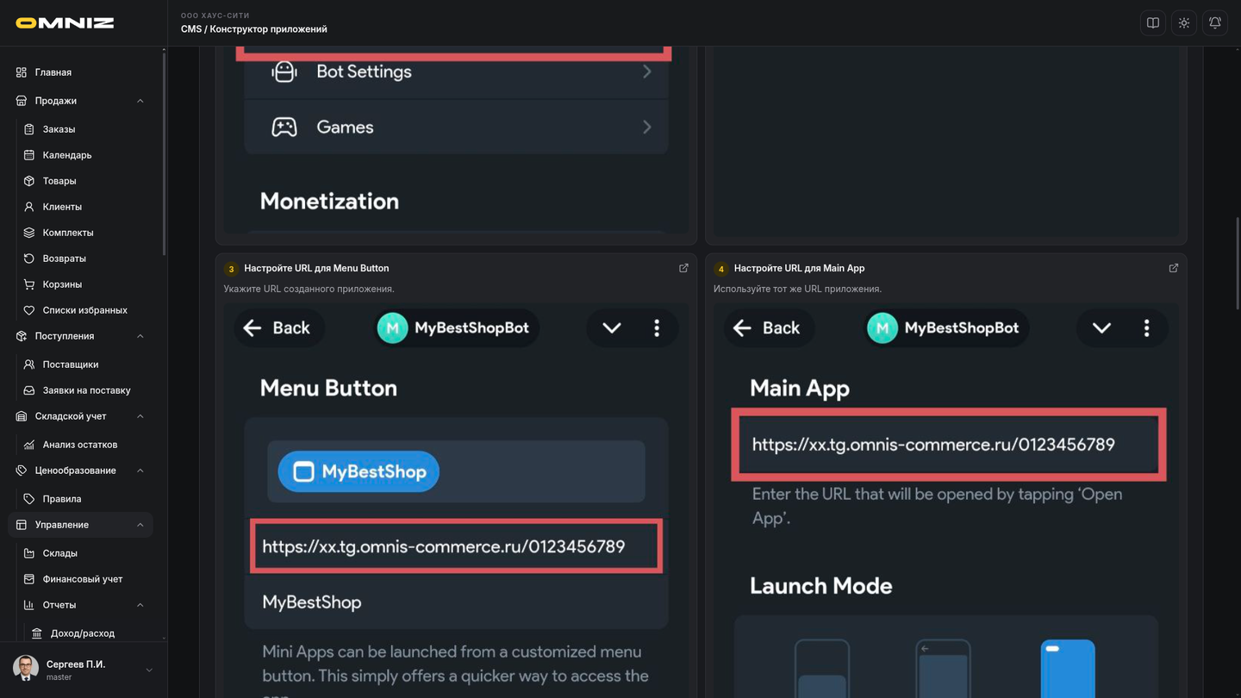Image resolution: width=1241 pixels, height=698 pixels.
Task: Open step 4 image in new window
Action: [x=1174, y=268]
